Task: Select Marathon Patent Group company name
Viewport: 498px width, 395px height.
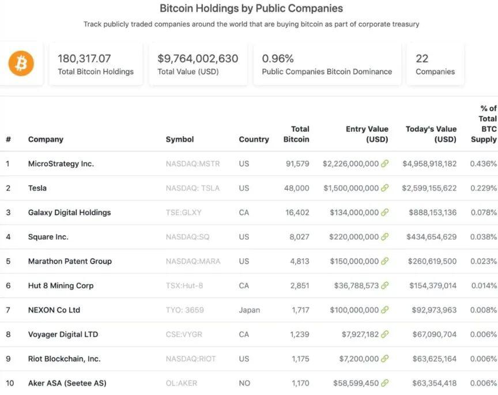Action: point(70,261)
